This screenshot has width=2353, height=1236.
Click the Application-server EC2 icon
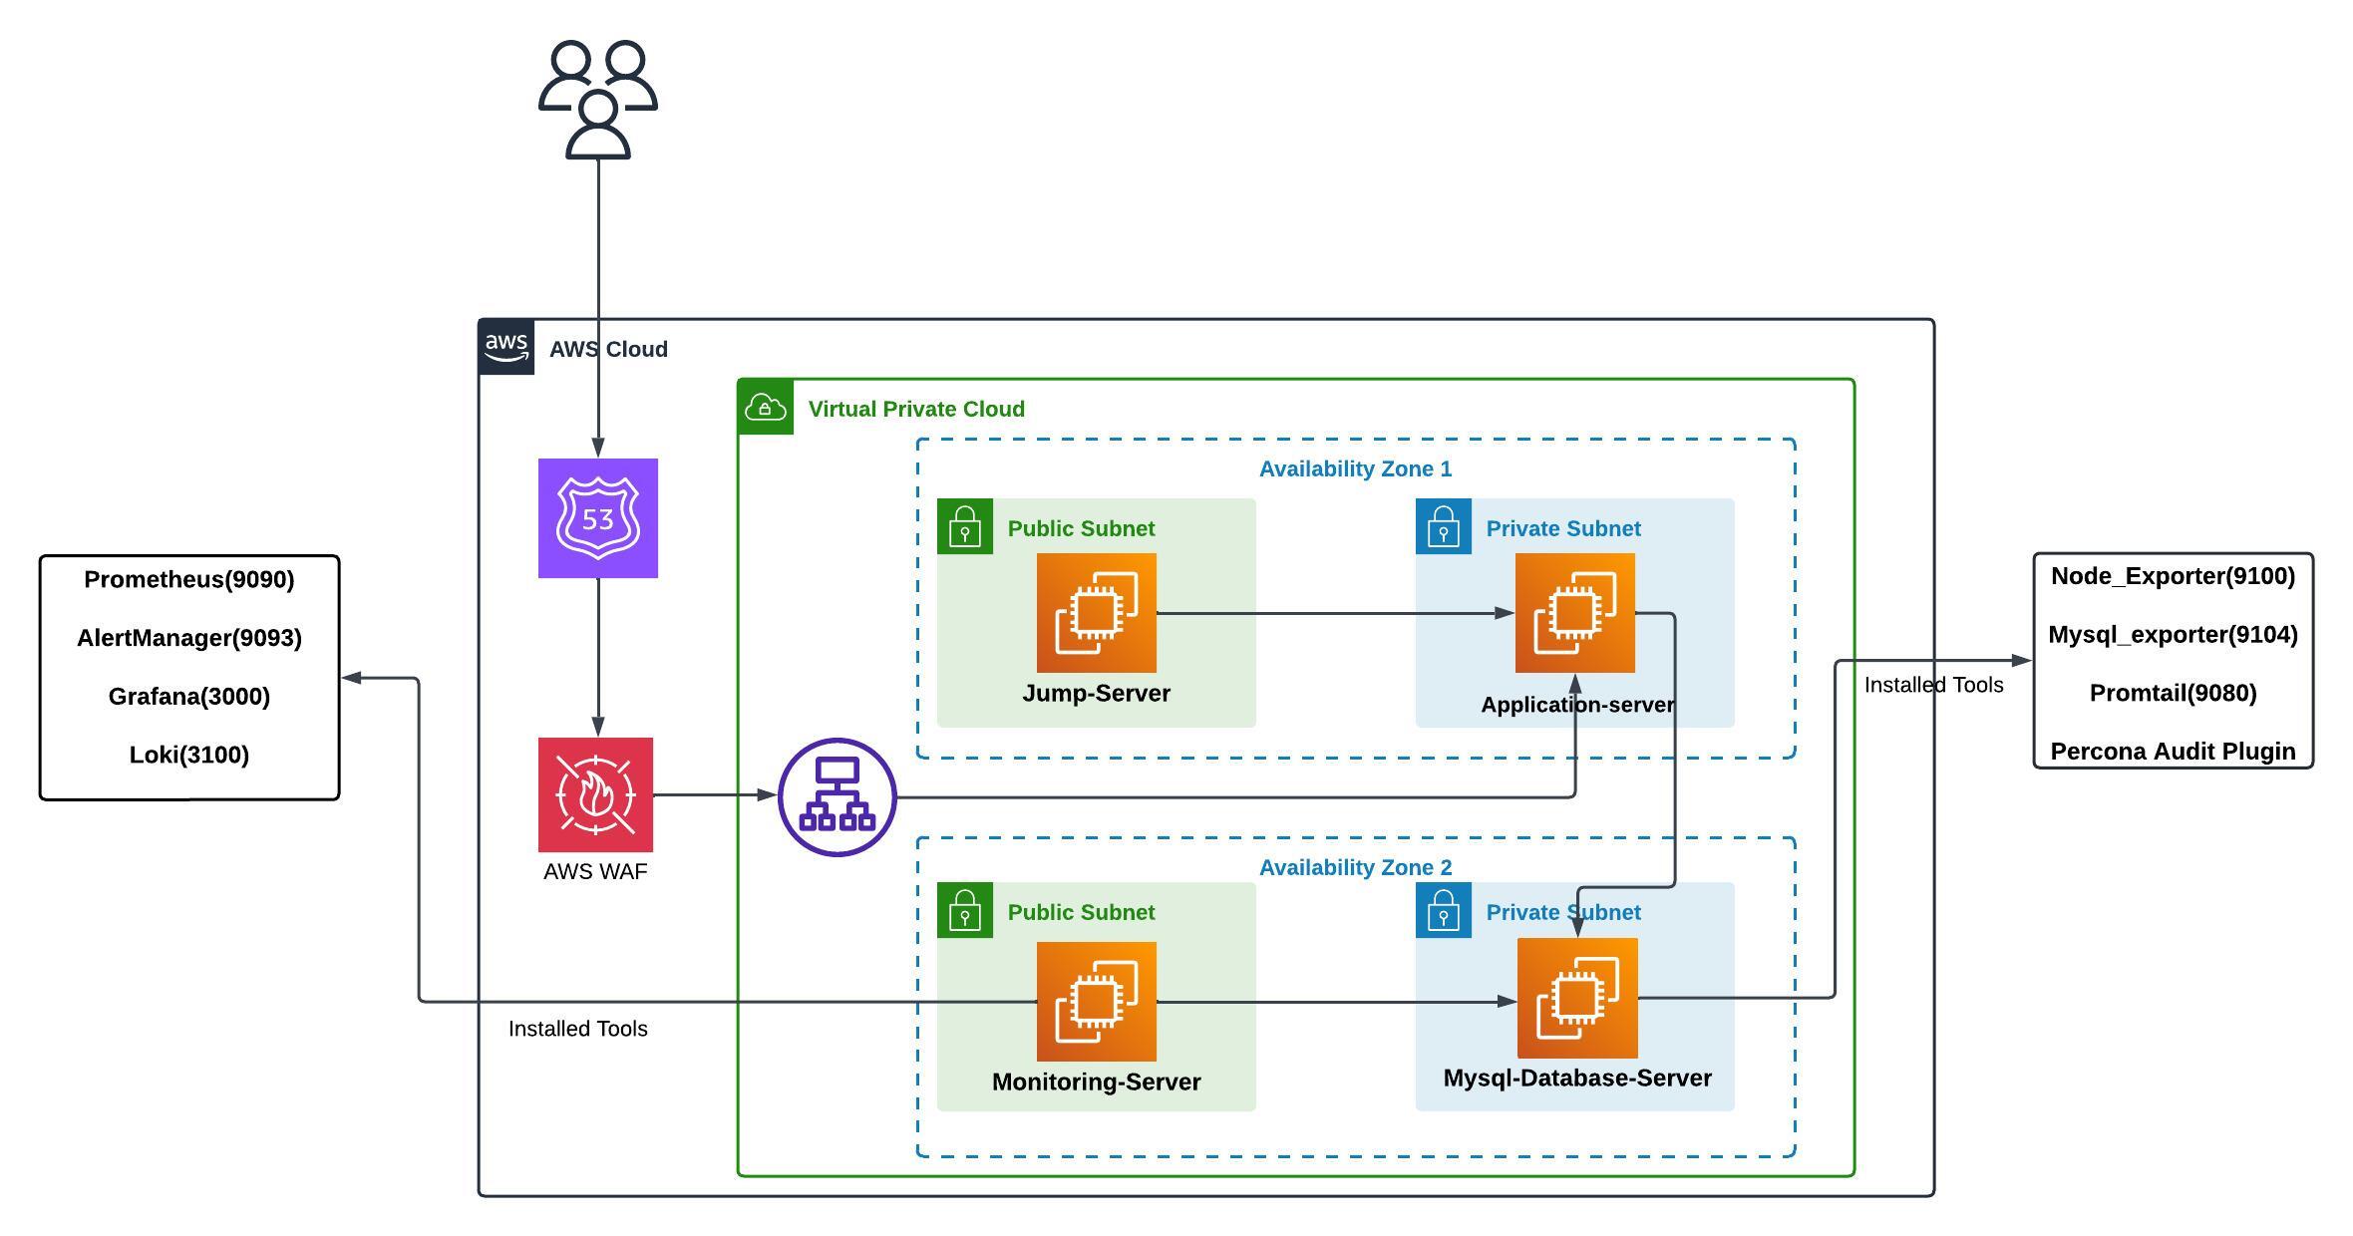pyautogui.click(x=1575, y=613)
